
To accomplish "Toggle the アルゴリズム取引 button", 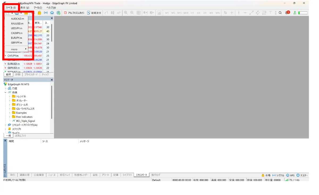I will coord(74,13).
